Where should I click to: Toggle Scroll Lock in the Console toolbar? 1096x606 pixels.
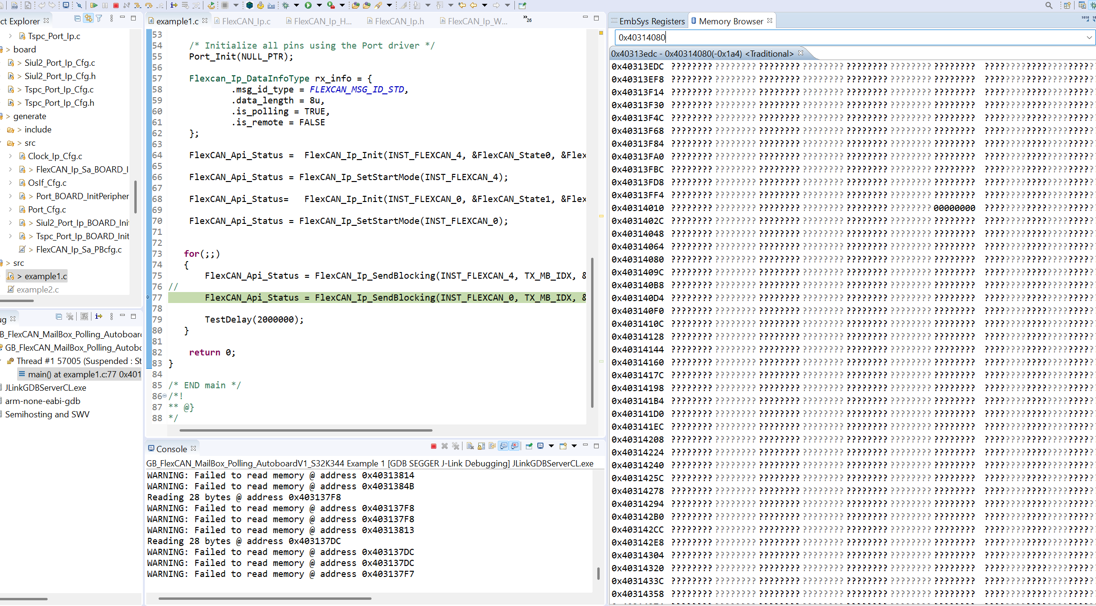(x=481, y=446)
